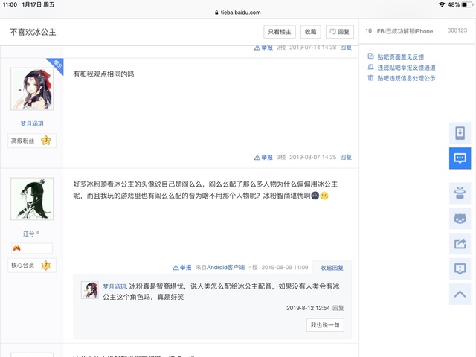Viewport: 476px width, 357px height.
Task: Click the cat with hat icon
Action: pos(460,193)
